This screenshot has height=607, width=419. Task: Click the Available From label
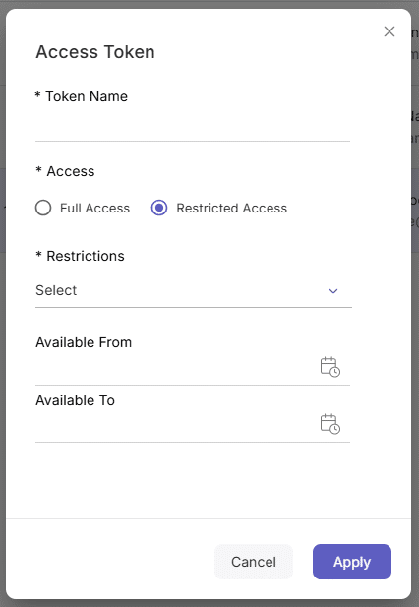(84, 342)
